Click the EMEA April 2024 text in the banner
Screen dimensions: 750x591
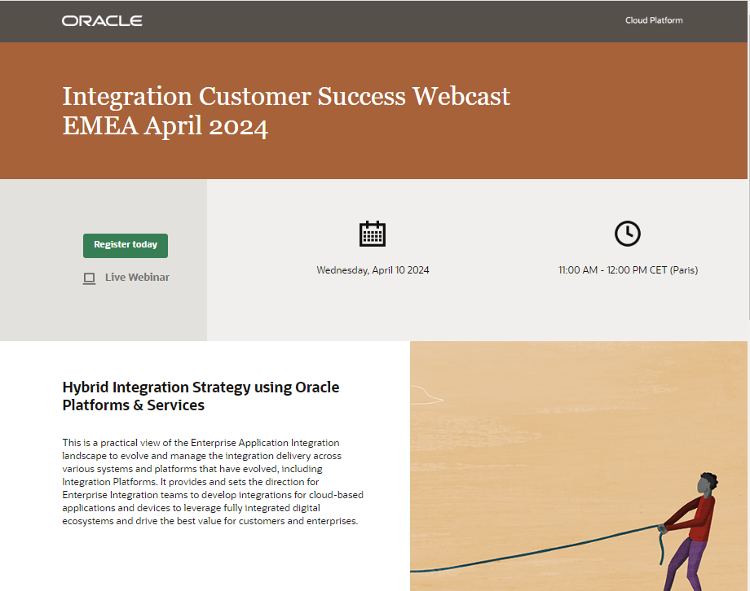click(x=165, y=127)
